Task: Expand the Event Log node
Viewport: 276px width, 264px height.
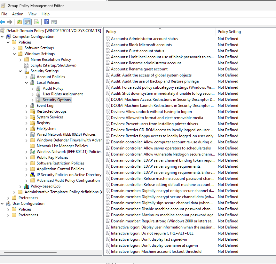Action: click(26, 105)
